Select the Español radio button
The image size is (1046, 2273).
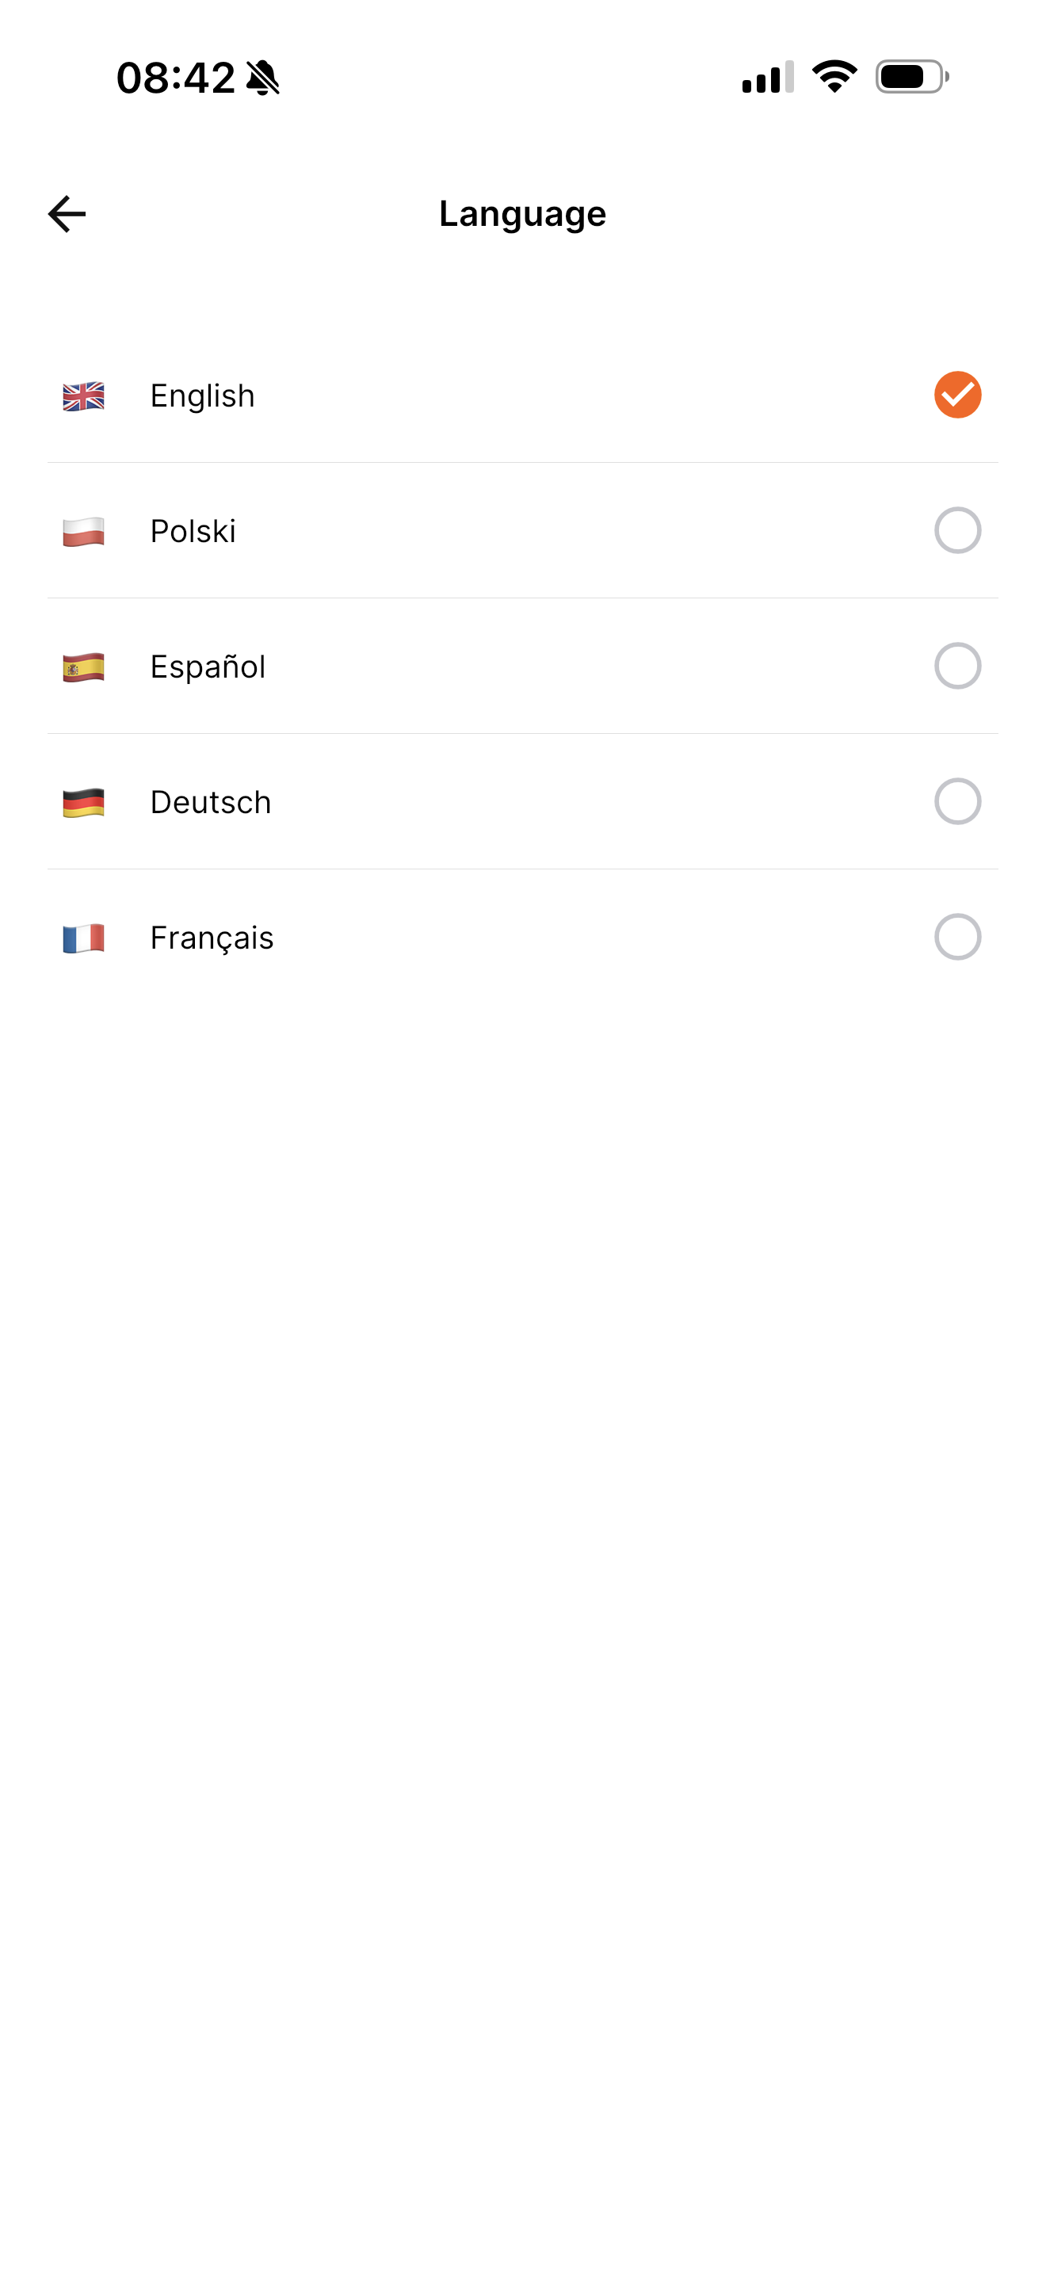click(957, 665)
